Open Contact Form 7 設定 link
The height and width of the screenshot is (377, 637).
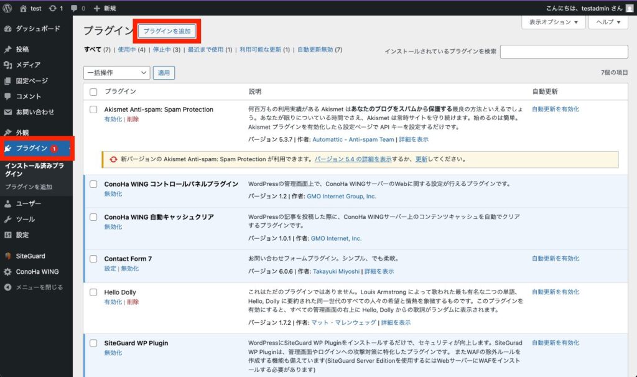pyautogui.click(x=110, y=269)
